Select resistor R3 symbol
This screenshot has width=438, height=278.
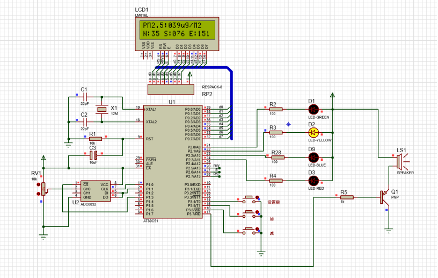click(276, 133)
